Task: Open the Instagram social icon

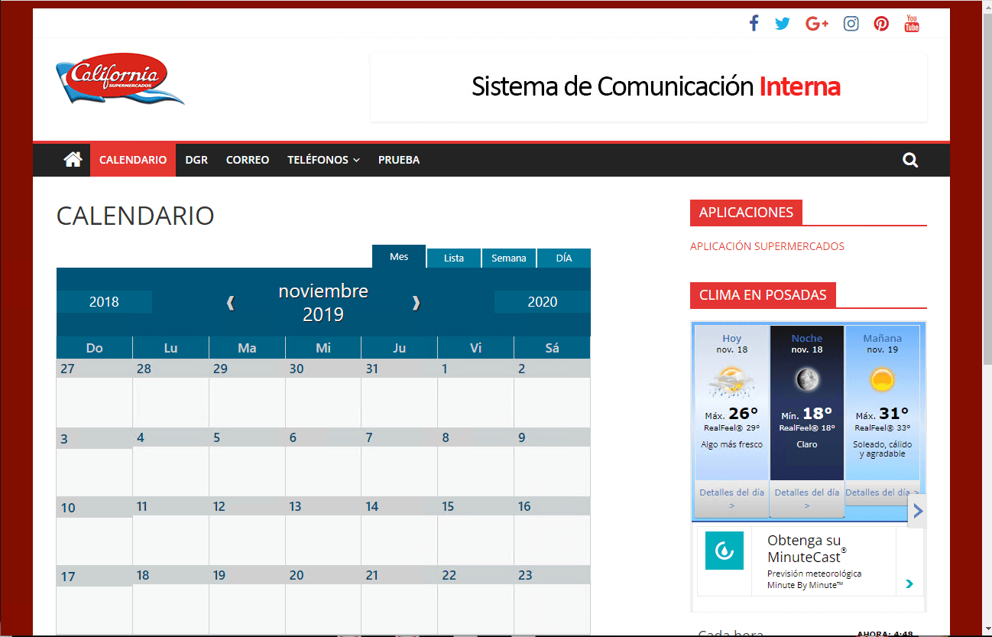Action: tap(851, 24)
